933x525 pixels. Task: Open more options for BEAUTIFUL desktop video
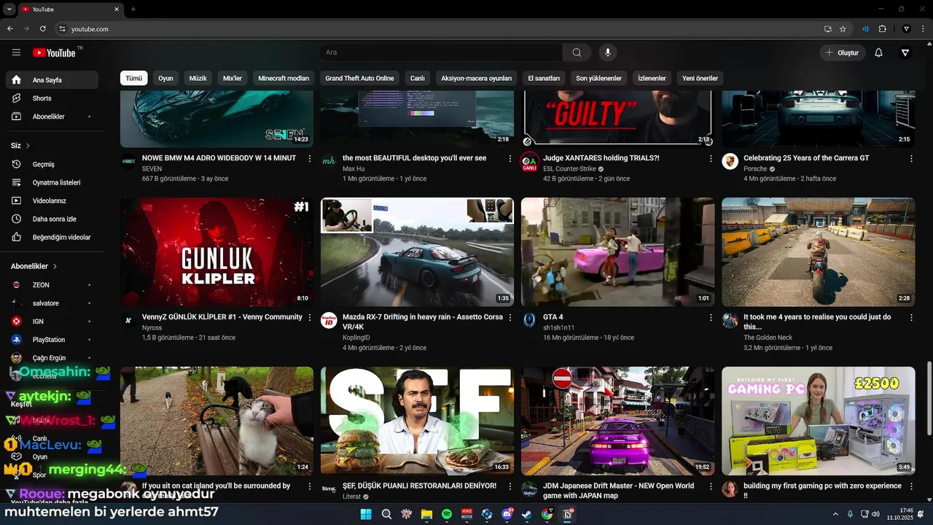pyautogui.click(x=510, y=158)
